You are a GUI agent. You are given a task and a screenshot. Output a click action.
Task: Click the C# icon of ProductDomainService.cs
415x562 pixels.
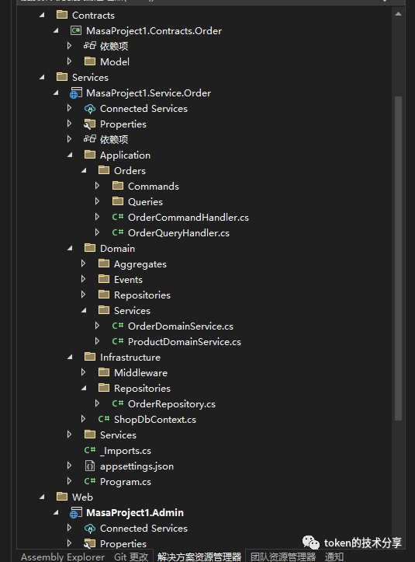coord(118,341)
